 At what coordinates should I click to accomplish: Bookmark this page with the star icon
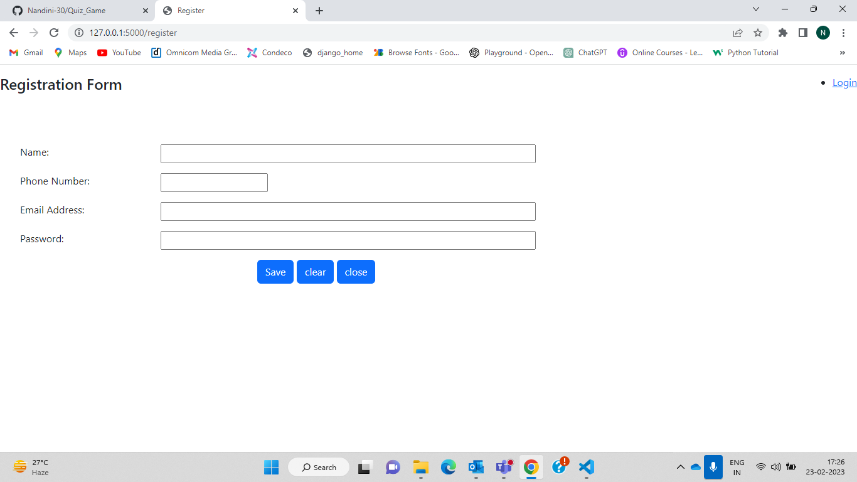(758, 32)
